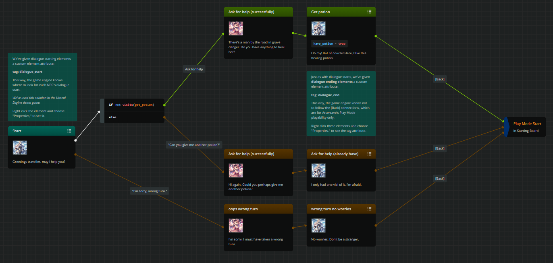Select the "I'm sorry, wrong turn." connection label

[x=150, y=191]
